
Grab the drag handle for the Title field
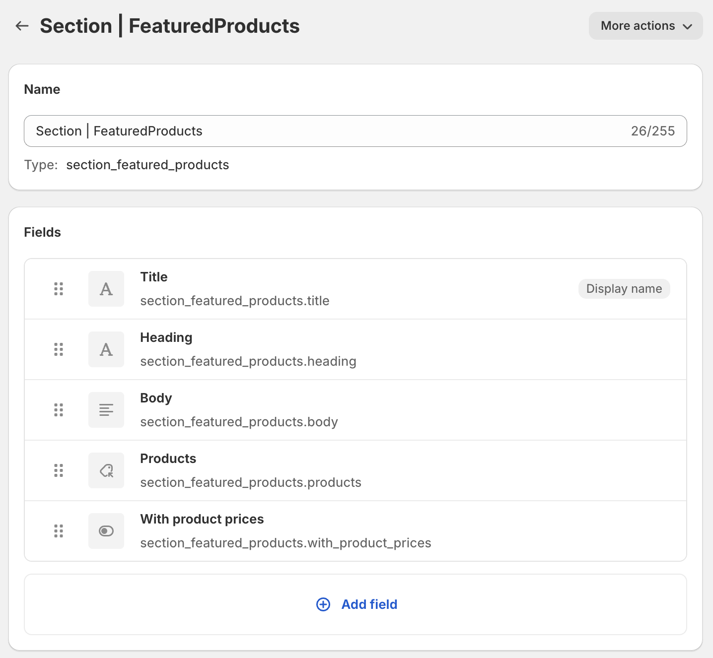(58, 288)
